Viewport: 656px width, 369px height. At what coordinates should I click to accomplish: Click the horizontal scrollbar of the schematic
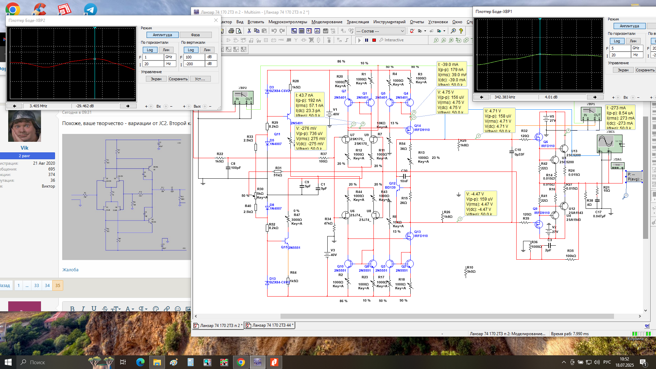tap(447, 316)
